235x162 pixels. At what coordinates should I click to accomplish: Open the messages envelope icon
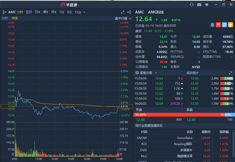point(199,5)
